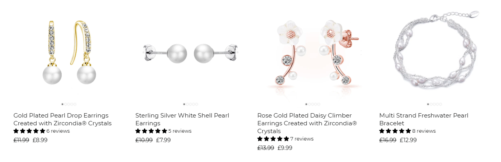The image size is (501, 162).
Task: Open the 6 reviews link
Action: (x=58, y=131)
